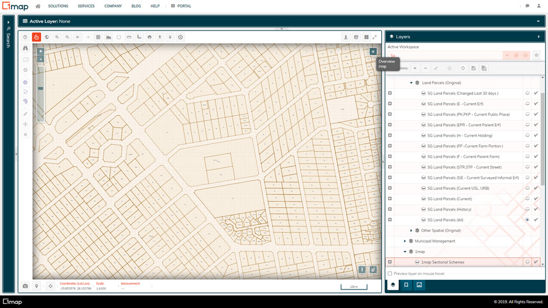Open the attribute table grid icon
The image size is (548, 308).
click(x=98, y=37)
